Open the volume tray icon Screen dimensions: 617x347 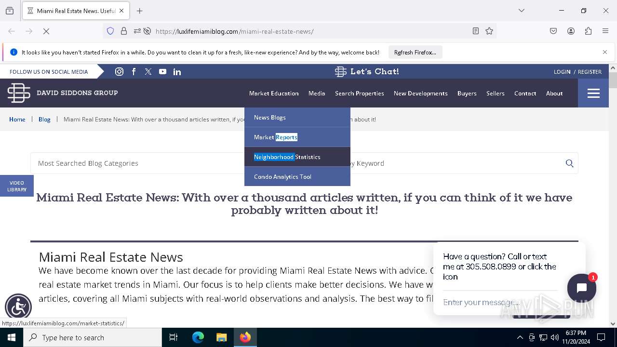(555, 337)
